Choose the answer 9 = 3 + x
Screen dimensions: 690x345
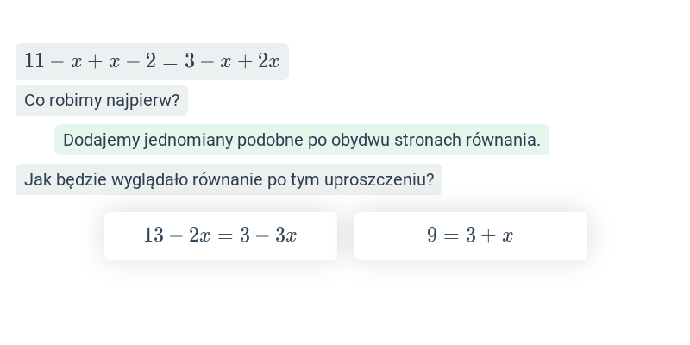click(x=470, y=235)
